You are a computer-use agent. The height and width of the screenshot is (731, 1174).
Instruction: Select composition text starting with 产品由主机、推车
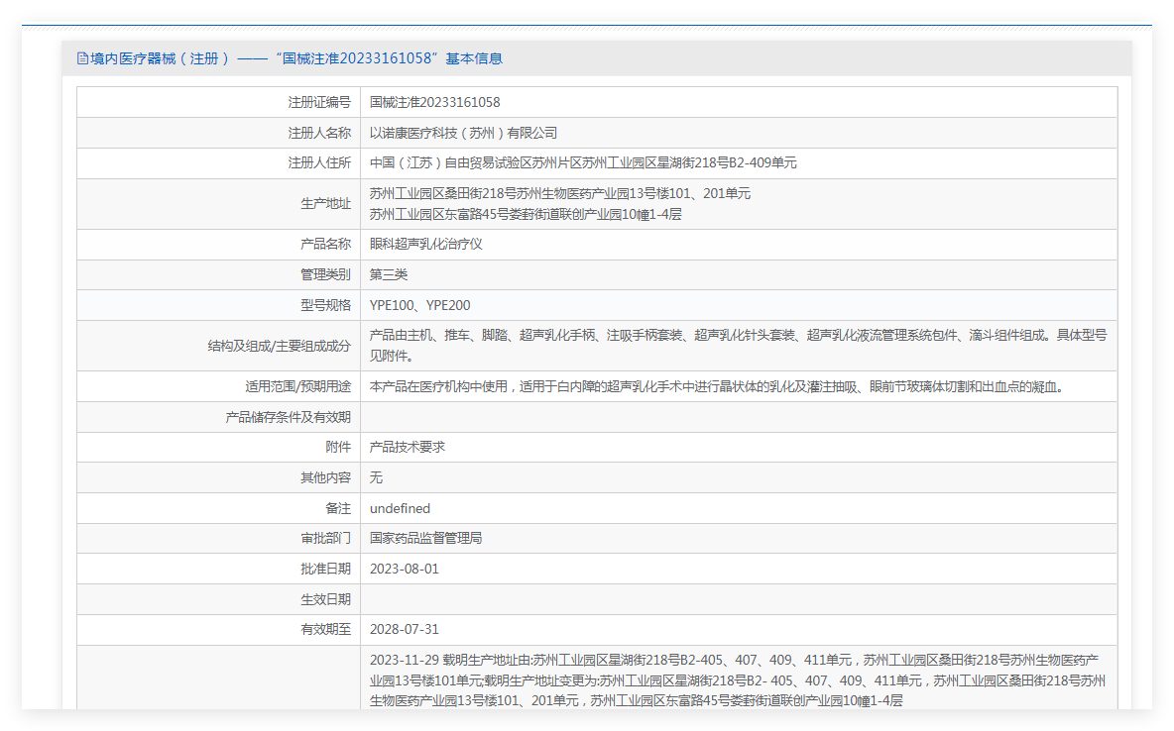pyautogui.click(x=739, y=346)
